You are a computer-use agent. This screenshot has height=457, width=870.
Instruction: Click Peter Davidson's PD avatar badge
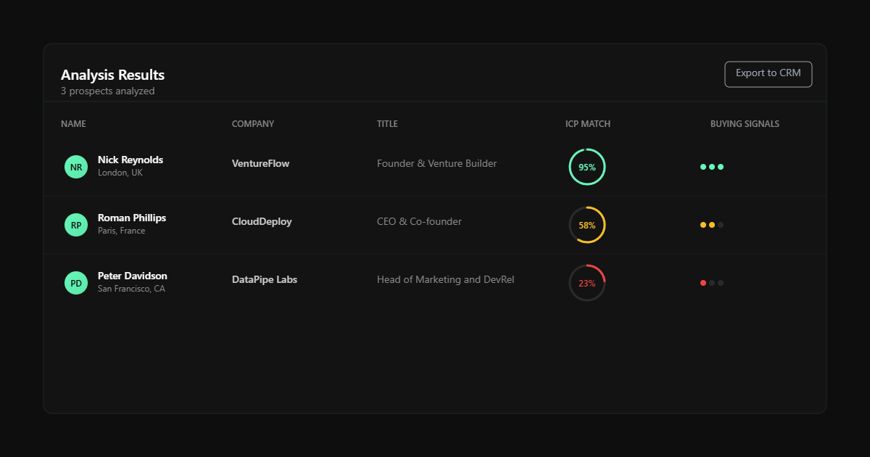tap(76, 283)
